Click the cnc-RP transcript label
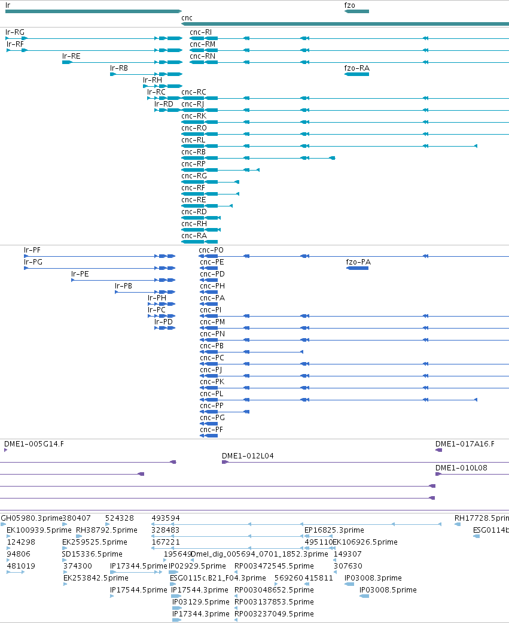 click(x=193, y=163)
